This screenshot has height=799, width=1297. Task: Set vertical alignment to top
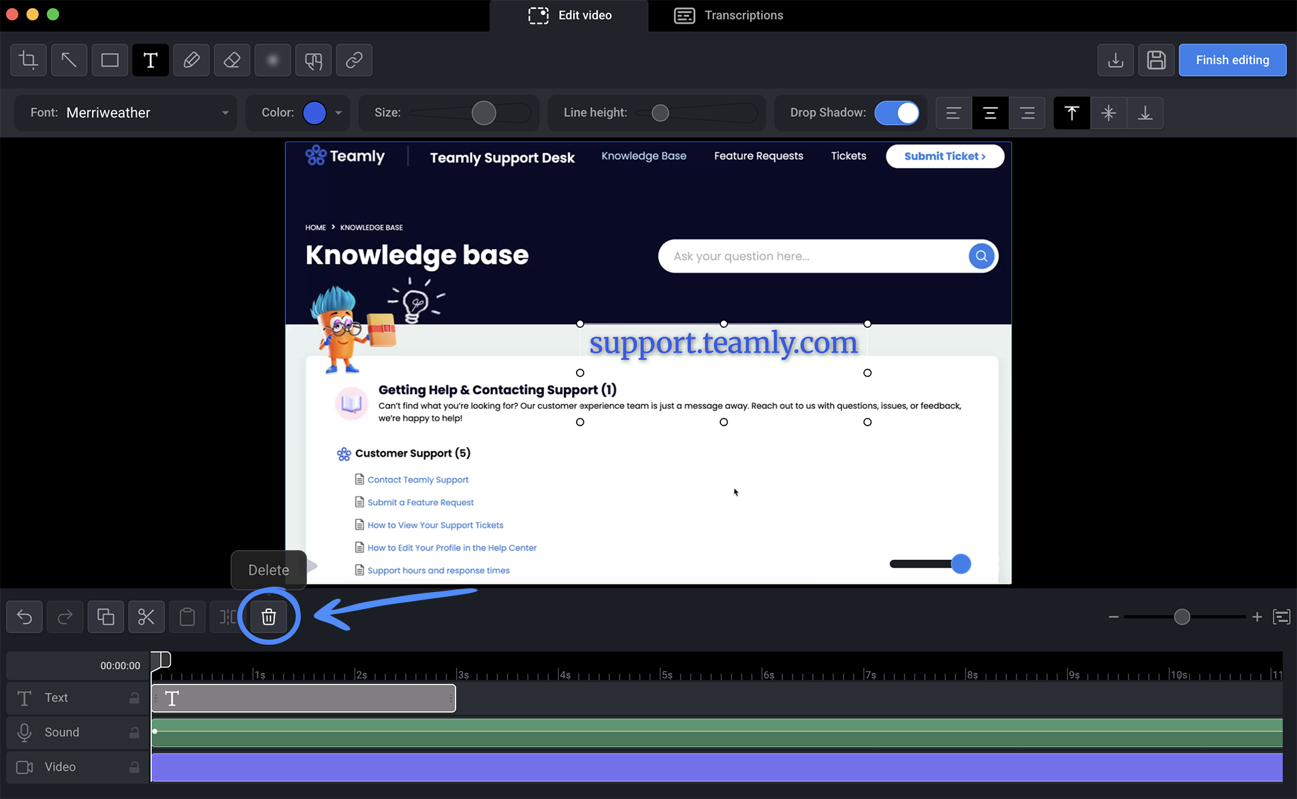point(1072,113)
